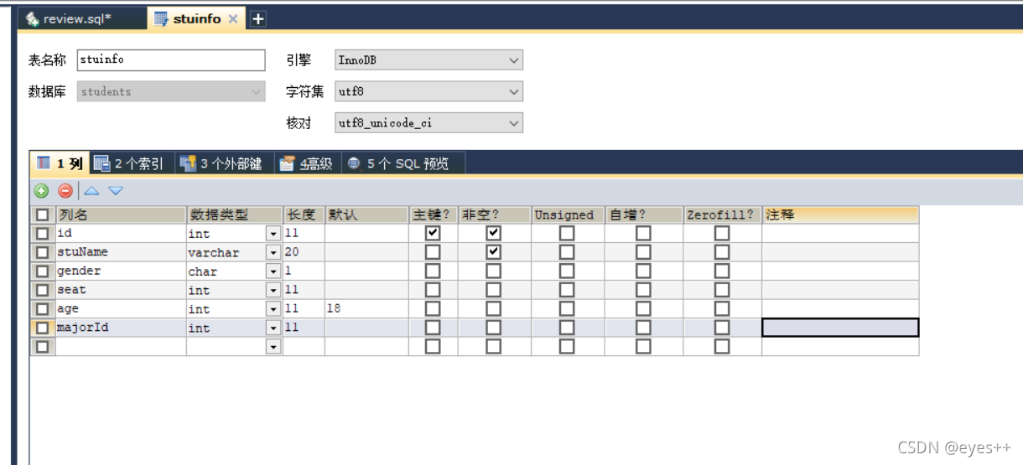Uncheck not-null for id row

coord(493,233)
